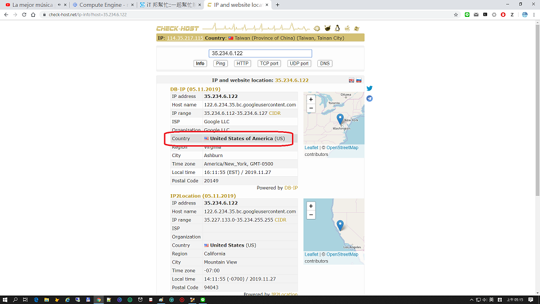The width and height of the screenshot is (540, 304).
Task: Click the page vertical scrollbar
Action: (537, 110)
